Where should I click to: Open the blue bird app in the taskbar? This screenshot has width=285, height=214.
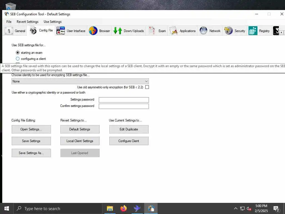137,208
